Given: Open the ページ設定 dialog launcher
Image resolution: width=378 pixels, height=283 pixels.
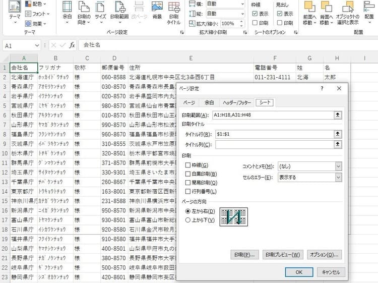Looking at the screenshot, I should coord(182,32).
